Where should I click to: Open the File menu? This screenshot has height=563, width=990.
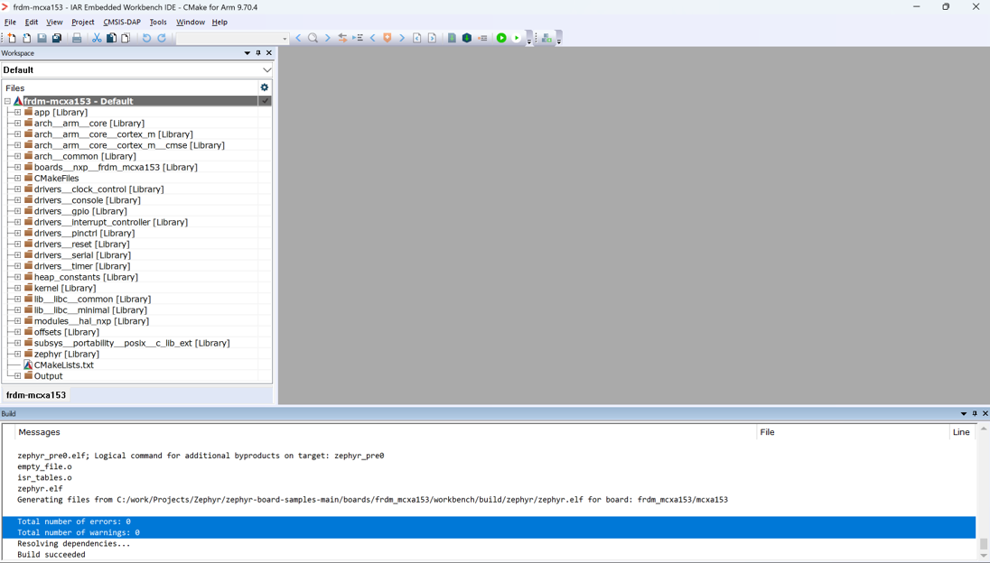pos(10,22)
